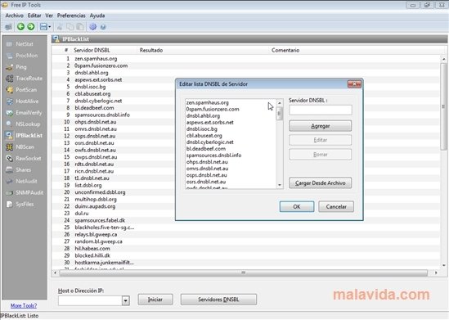Select row 23 dul.ru
This screenshot has height=320, width=449.
[82, 214]
